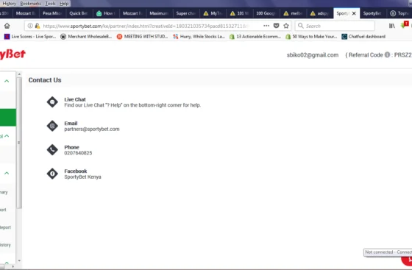Open the page actions three-dots menu
The height and width of the screenshot is (270, 412).
click(x=266, y=26)
